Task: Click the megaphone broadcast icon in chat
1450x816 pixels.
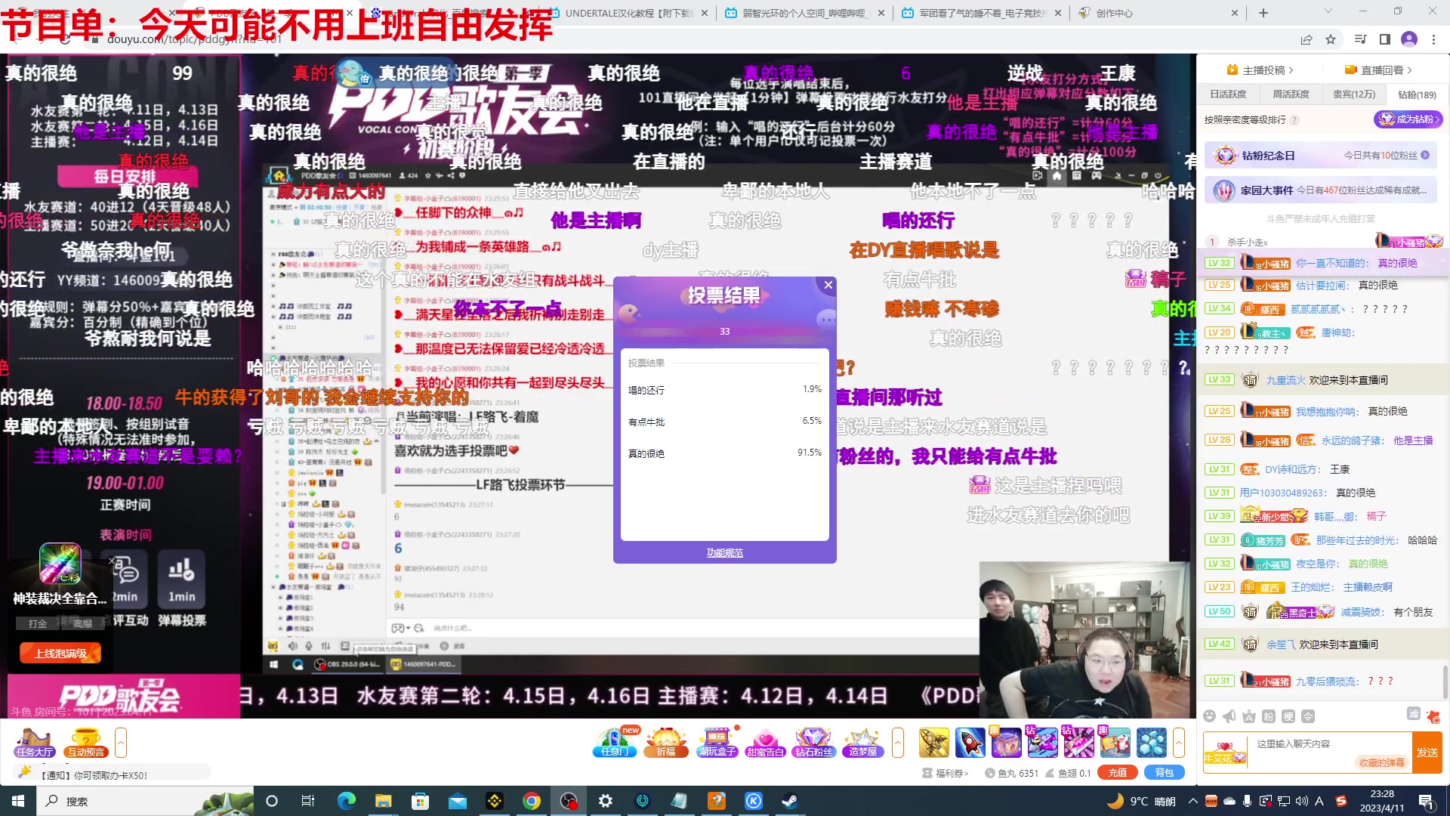Action: 1229,716
